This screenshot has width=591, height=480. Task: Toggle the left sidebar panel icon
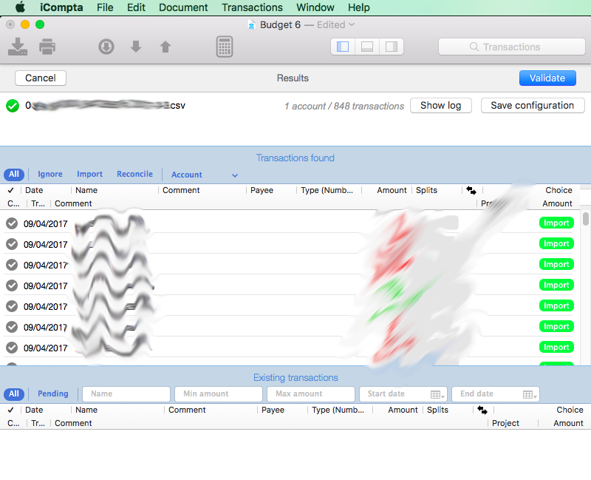pyautogui.click(x=343, y=47)
